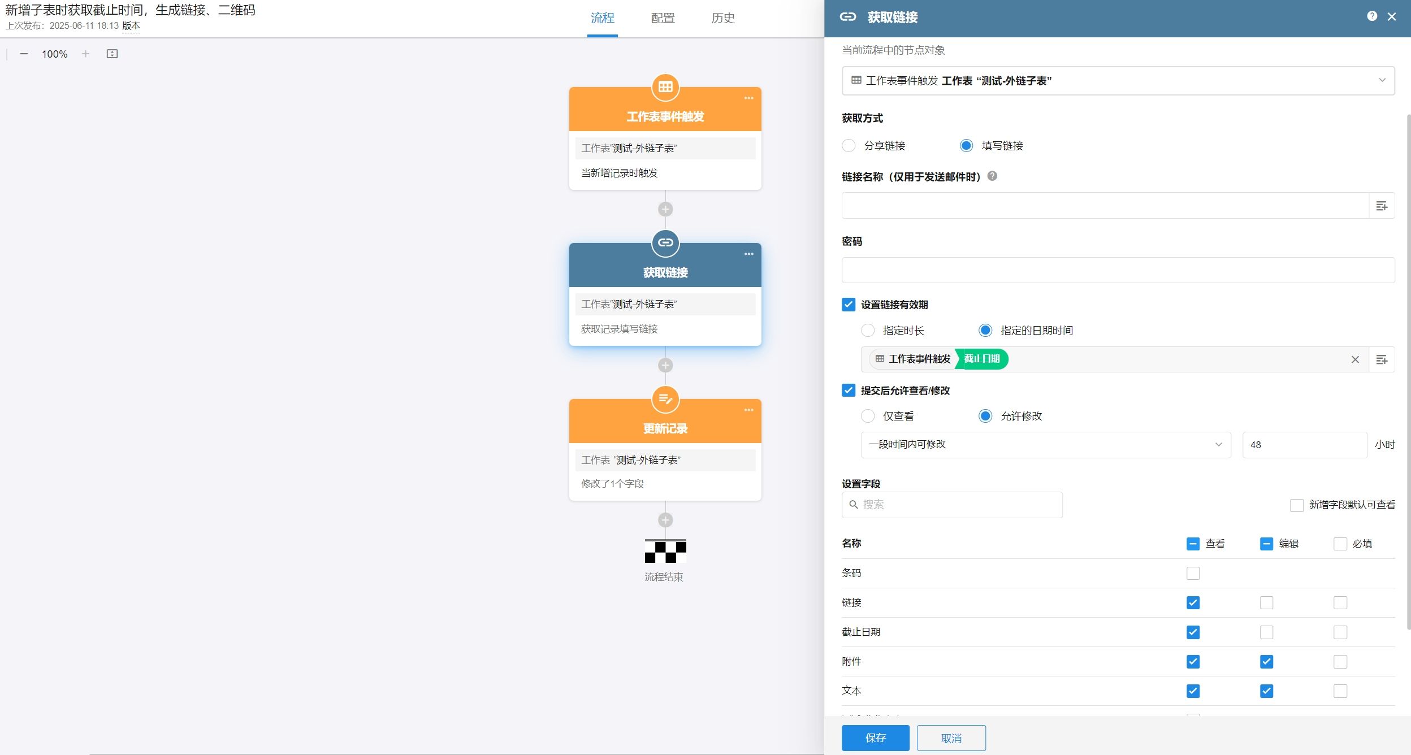
Task: Uncheck the 设置链接有效期 checkbox
Action: 849,304
